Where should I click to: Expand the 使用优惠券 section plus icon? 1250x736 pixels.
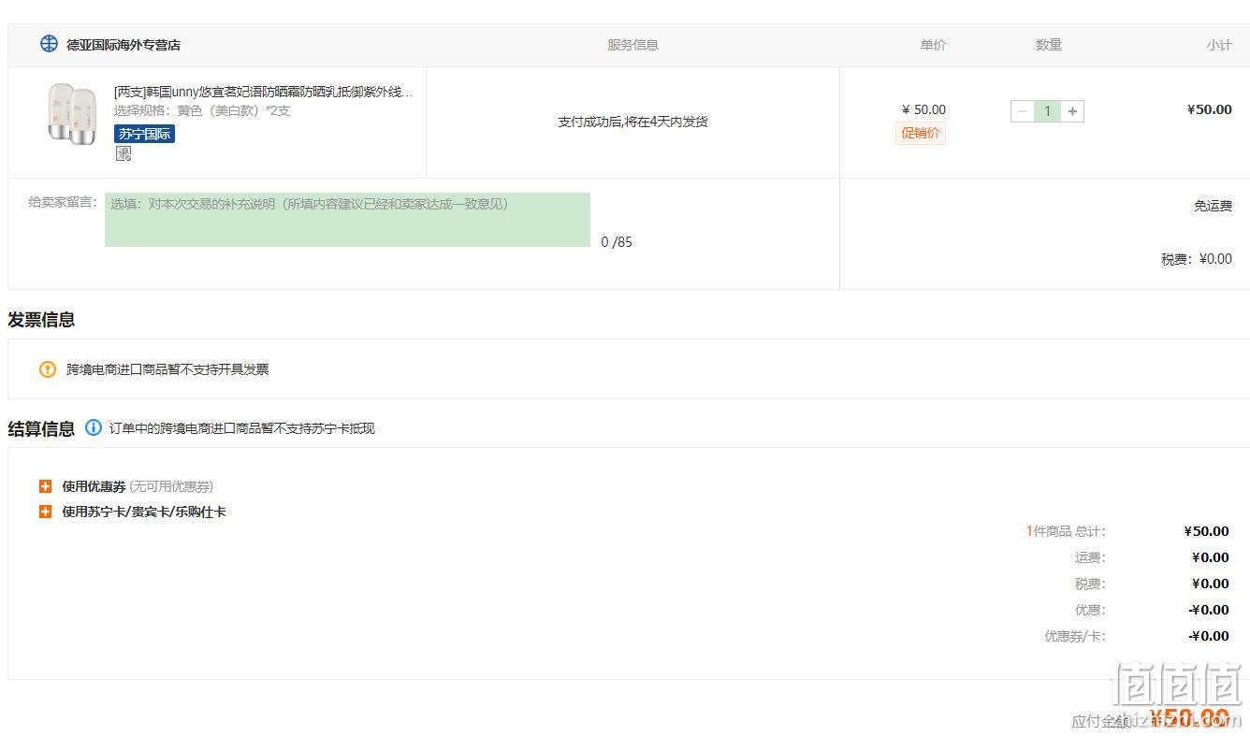(x=45, y=486)
